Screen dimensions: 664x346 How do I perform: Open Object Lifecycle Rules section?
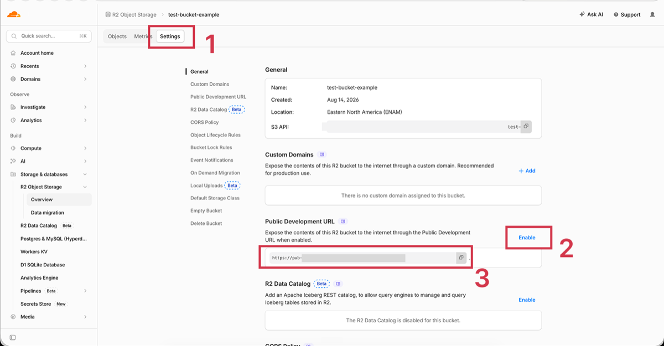215,135
